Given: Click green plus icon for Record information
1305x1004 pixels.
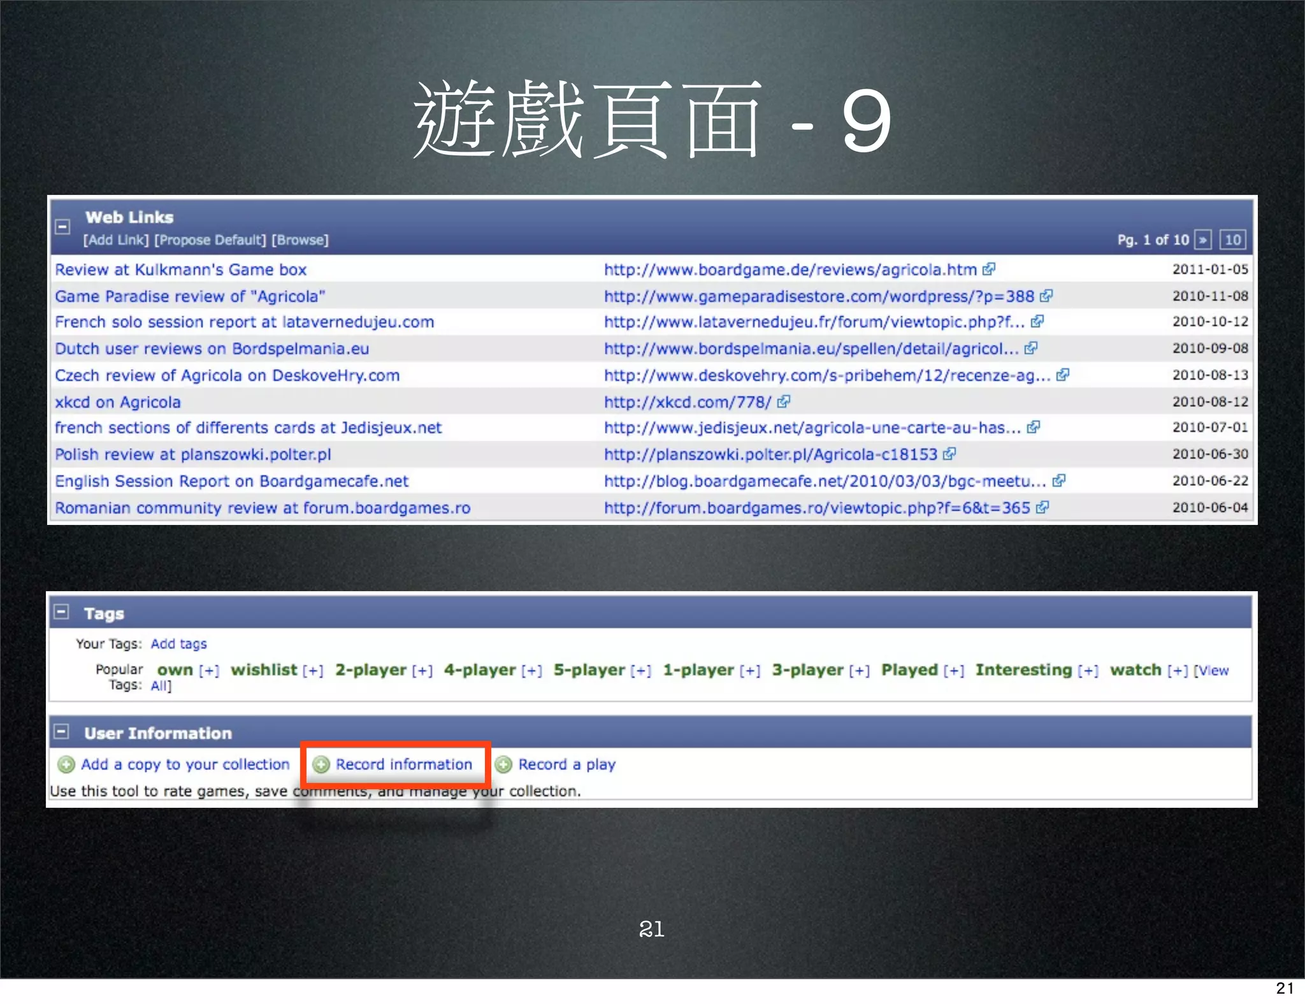Looking at the screenshot, I should [322, 764].
